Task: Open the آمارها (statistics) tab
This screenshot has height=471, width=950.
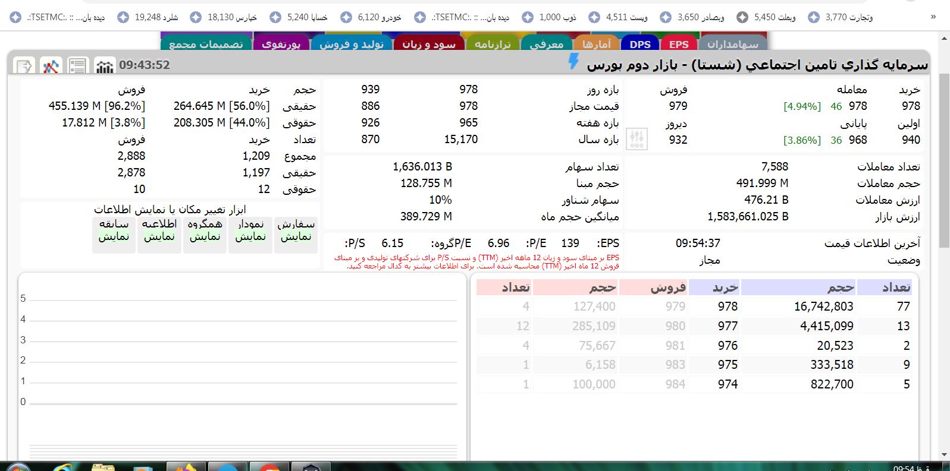Action: [597, 44]
